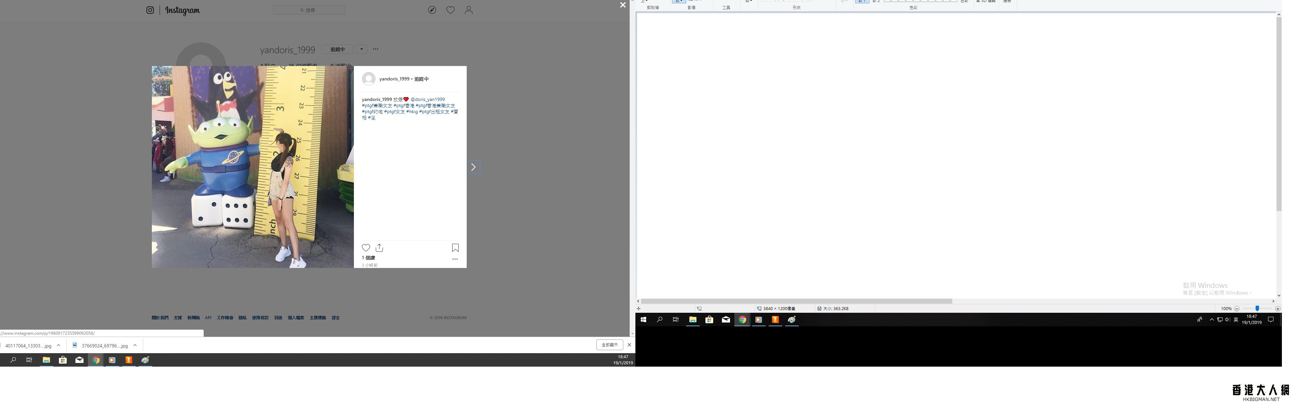Viewport: 1293px width, 404px height.
Task: Click the Windows Start button in Paint's canvas taskbar
Action: (x=643, y=320)
